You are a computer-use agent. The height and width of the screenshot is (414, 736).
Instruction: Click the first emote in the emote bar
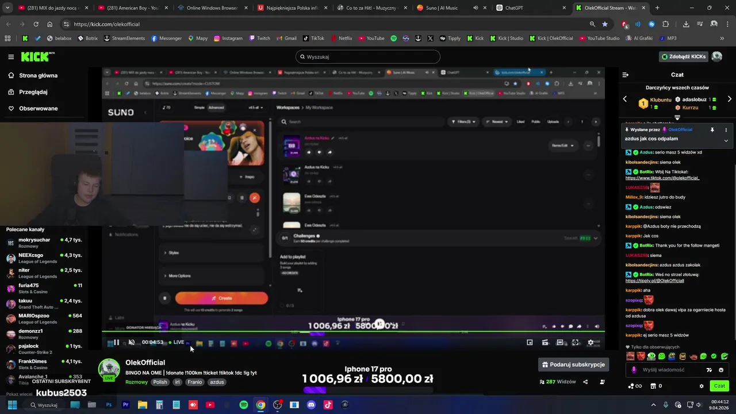[630, 356]
